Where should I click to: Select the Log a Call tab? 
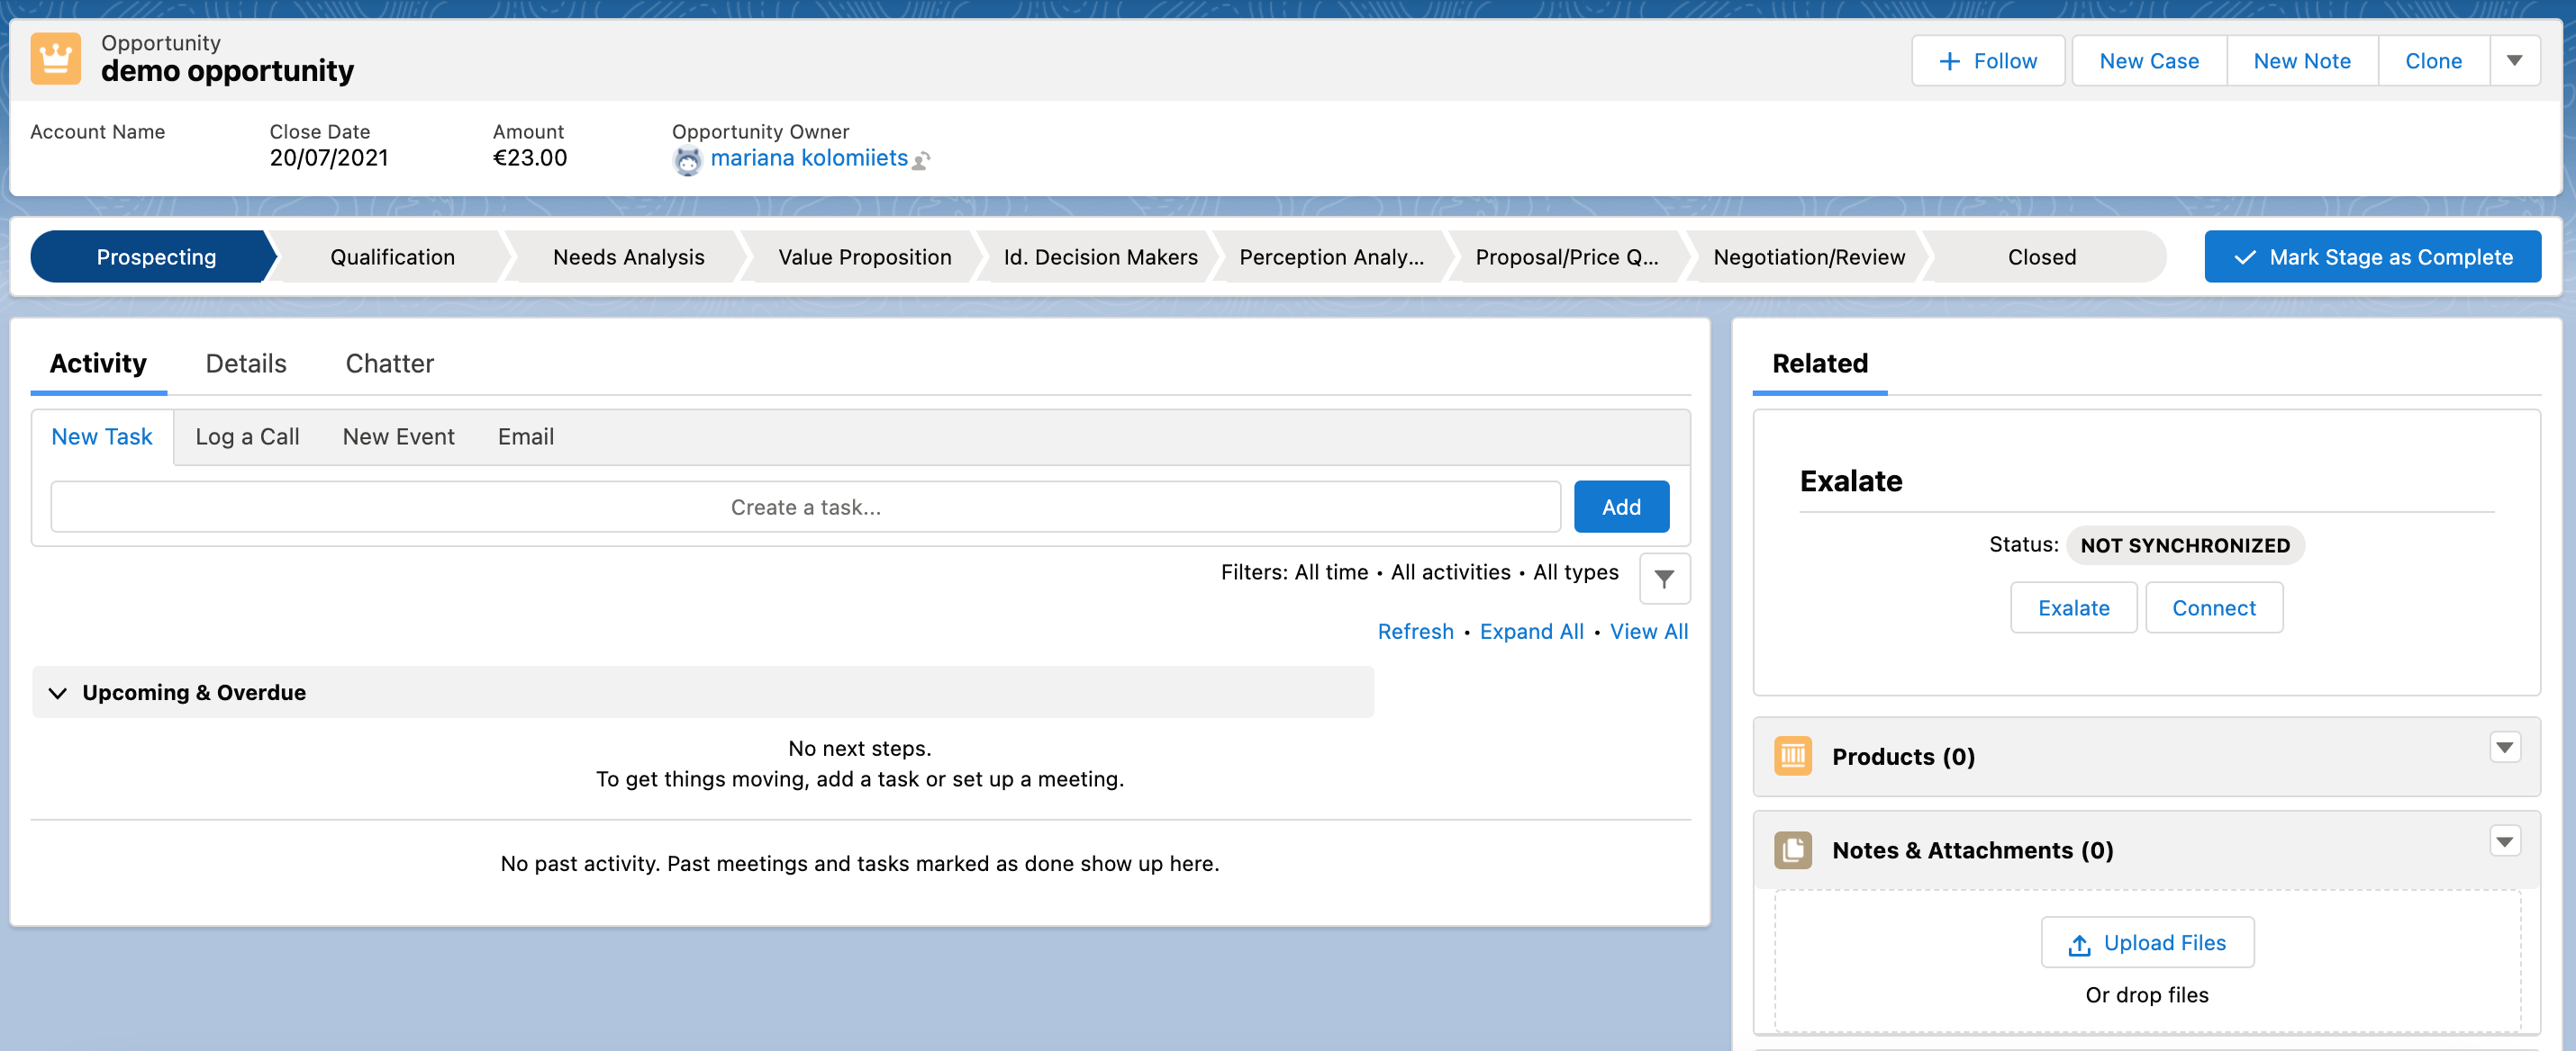click(247, 436)
